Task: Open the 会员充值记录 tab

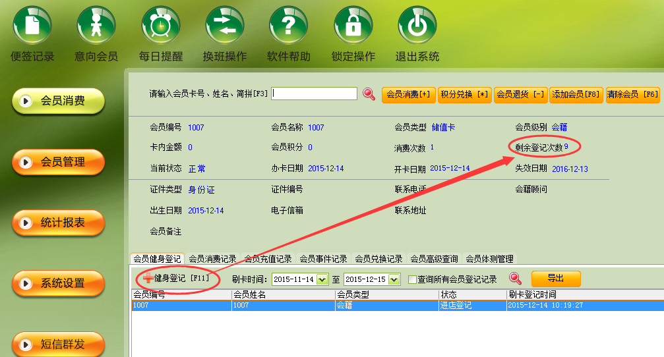Action: [268, 259]
